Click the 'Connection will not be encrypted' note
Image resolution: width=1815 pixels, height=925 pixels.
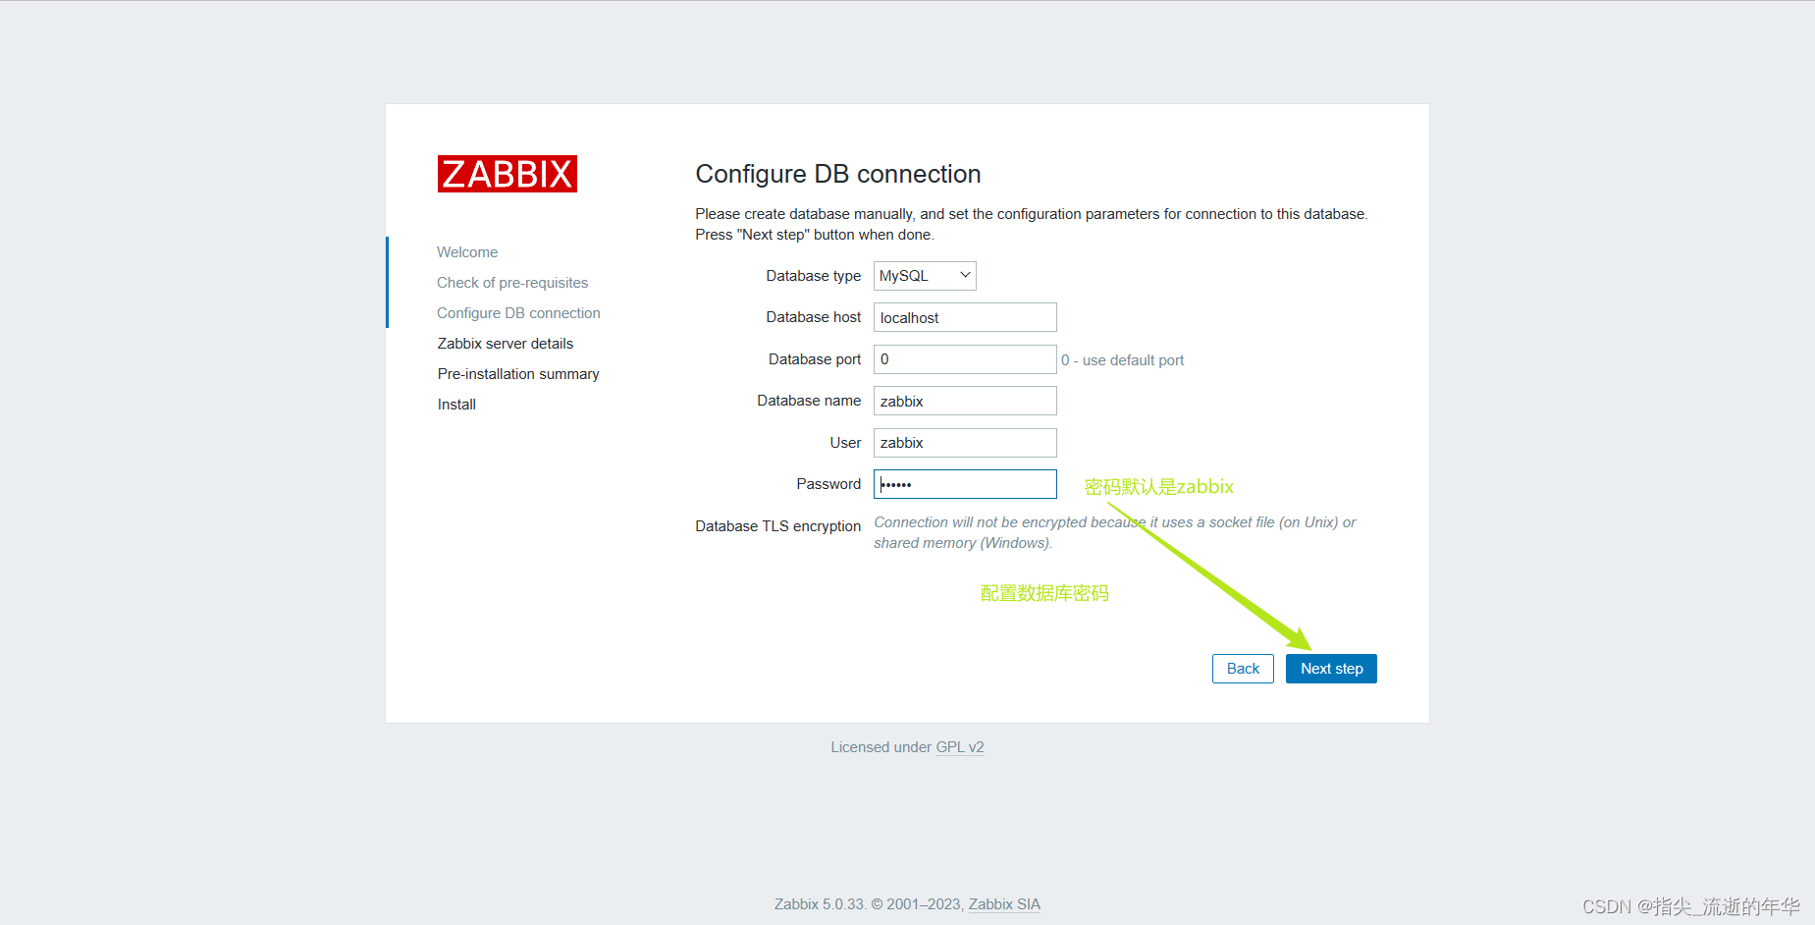coord(1115,532)
